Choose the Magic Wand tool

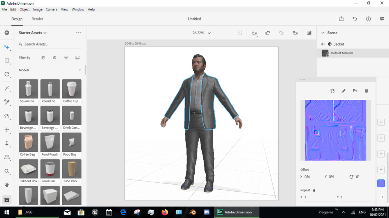click(x=7, y=88)
